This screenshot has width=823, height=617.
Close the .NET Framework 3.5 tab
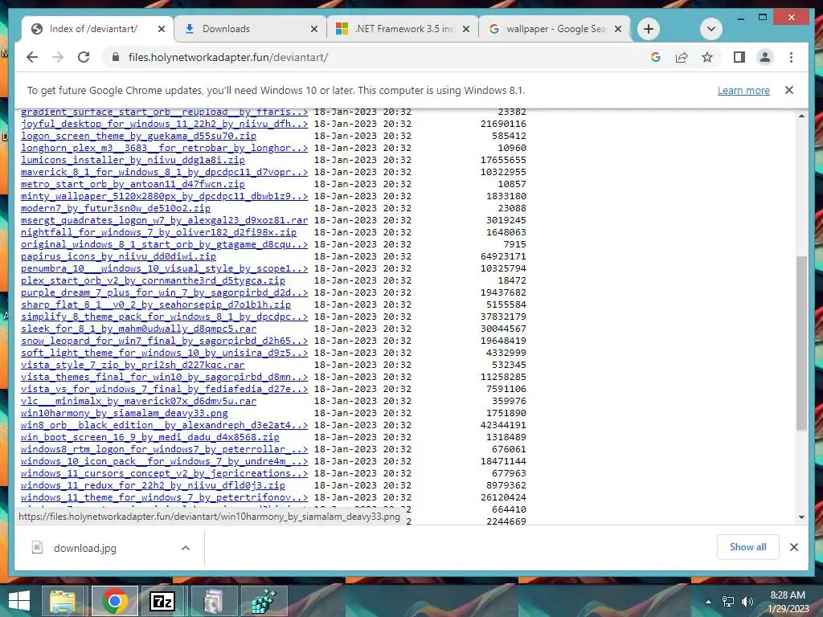(466, 29)
